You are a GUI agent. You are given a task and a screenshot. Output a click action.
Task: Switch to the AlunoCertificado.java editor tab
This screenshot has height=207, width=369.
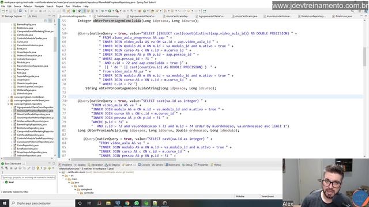click(244, 16)
